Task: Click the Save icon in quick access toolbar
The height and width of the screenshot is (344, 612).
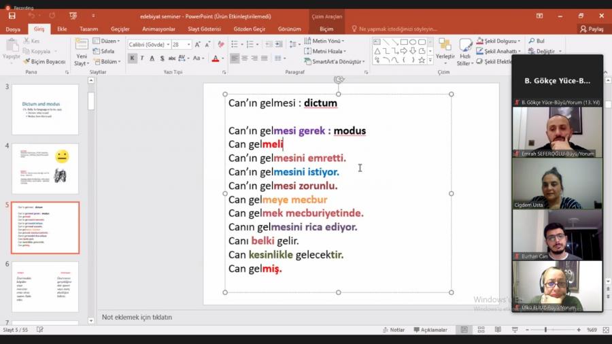Action: coord(12,16)
